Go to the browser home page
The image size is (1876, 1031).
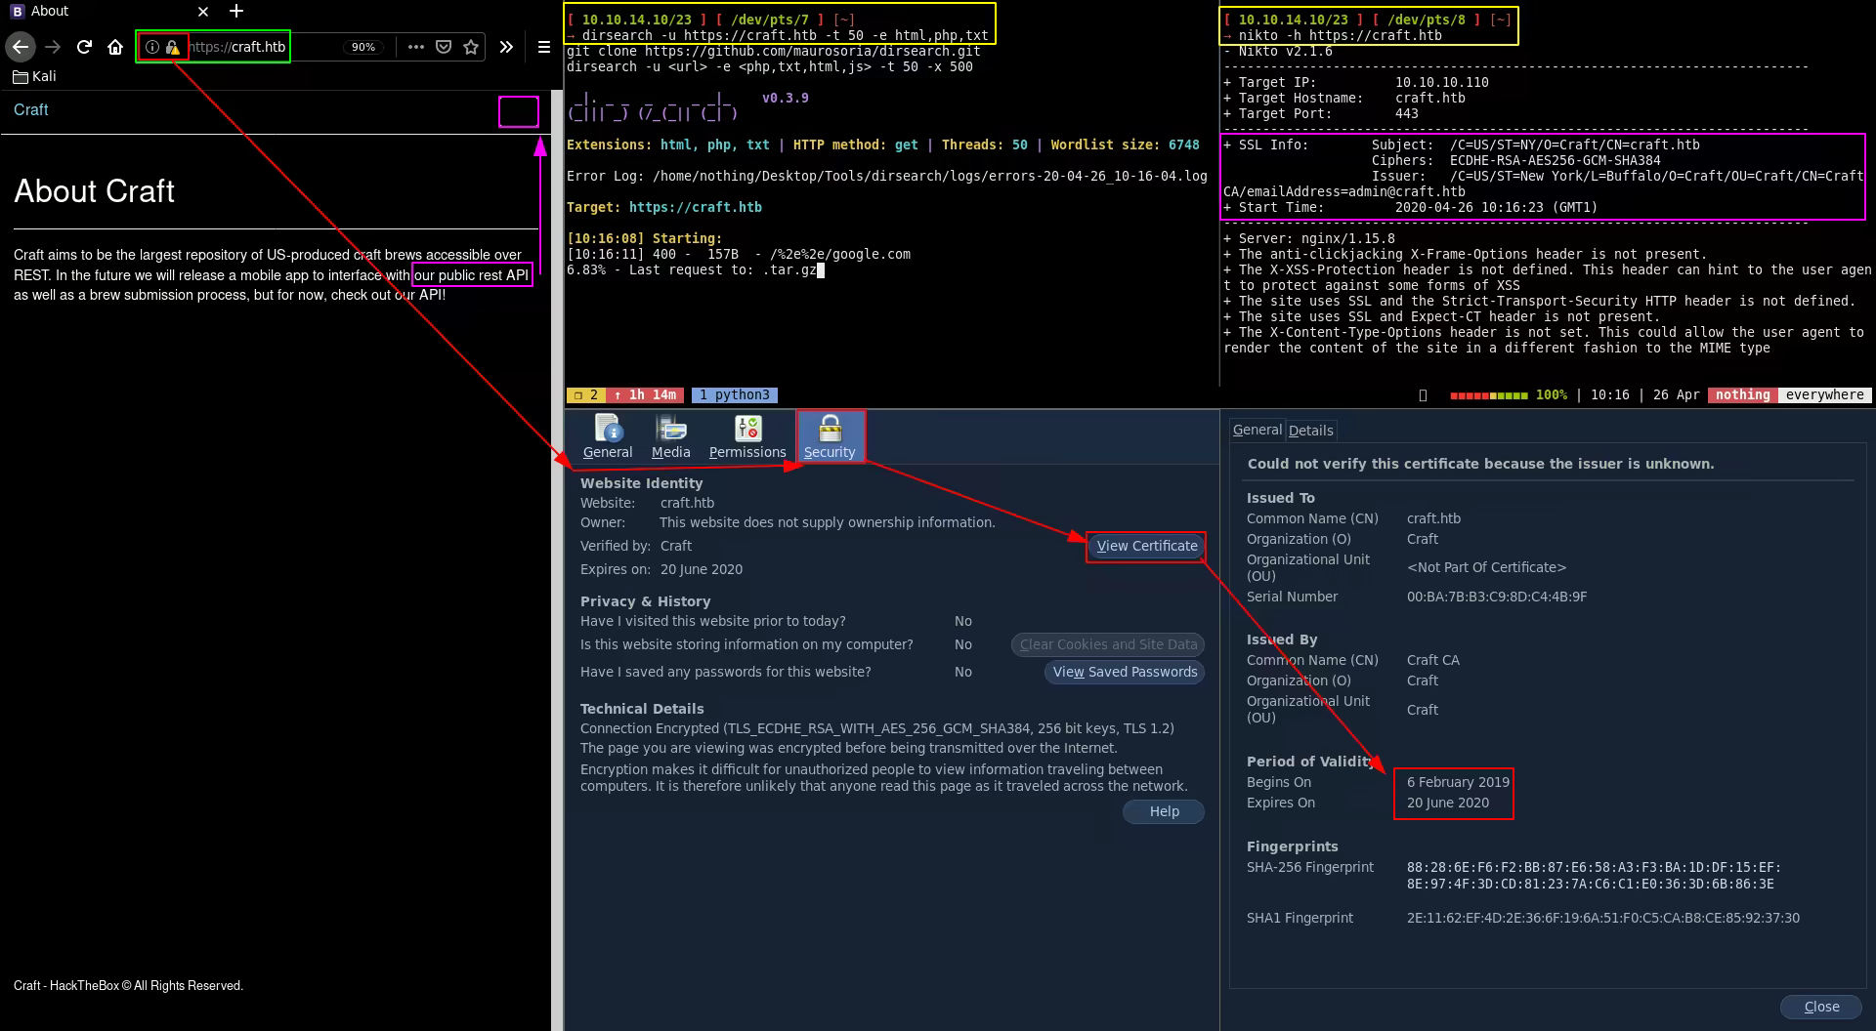tap(115, 47)
